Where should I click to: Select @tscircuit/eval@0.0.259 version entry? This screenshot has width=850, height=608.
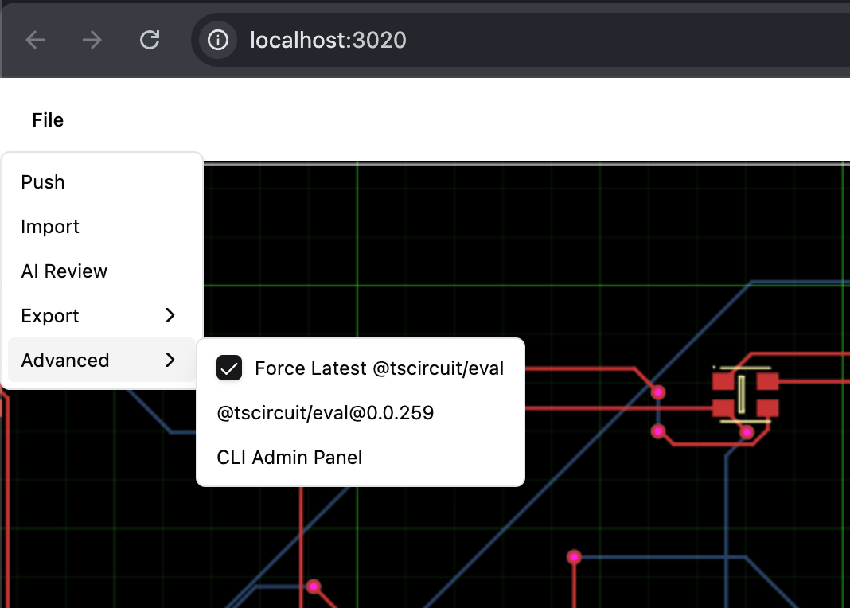click(x=325, y=412)
